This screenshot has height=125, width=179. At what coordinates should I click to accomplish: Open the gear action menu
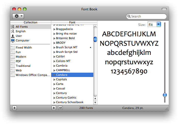click(x=18, y=16)
